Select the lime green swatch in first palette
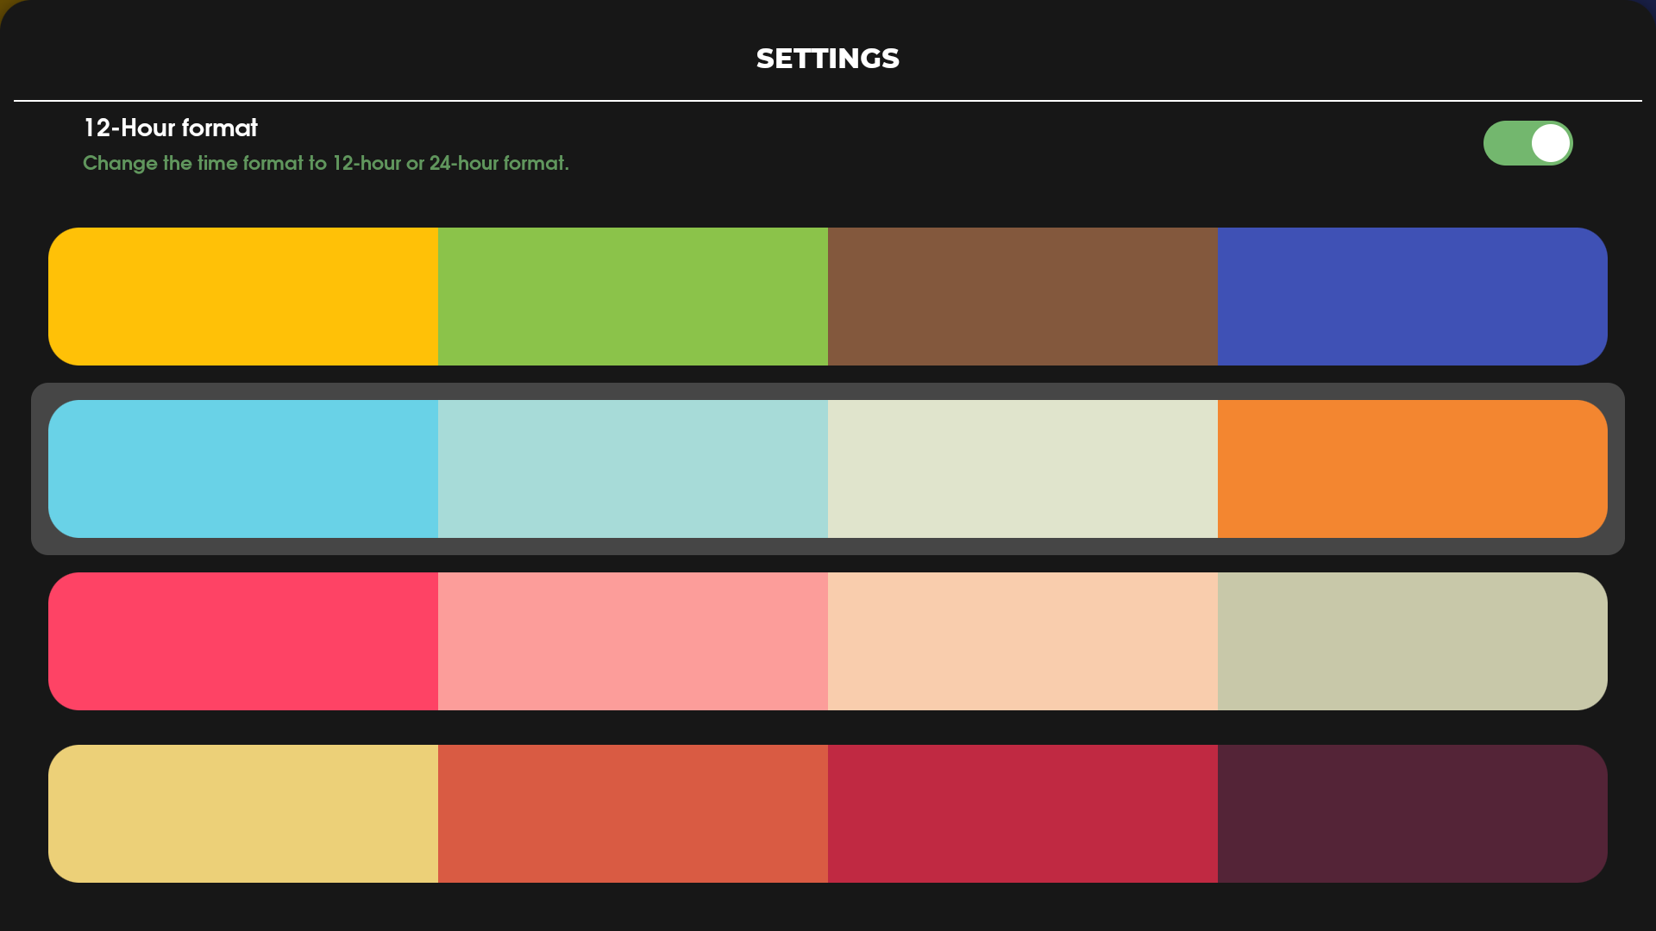Image resolution: width=1656 pixels, height=931 pixels. point(633,297)
